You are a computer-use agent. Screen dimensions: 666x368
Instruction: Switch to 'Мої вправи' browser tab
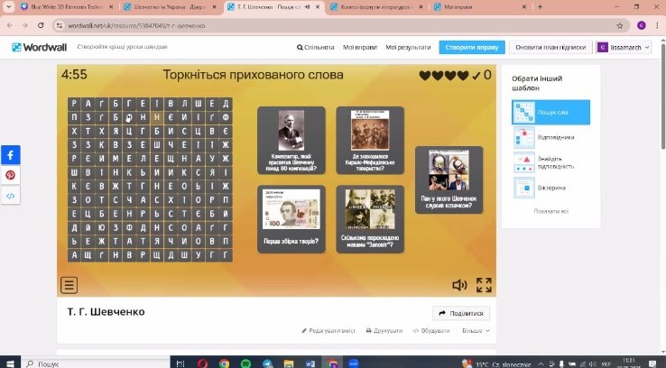coord(480,7)
